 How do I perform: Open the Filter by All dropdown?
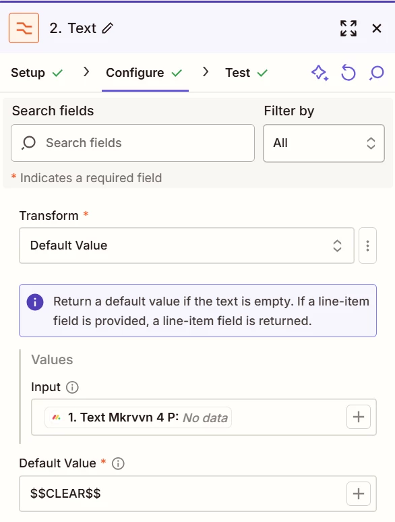324,143
